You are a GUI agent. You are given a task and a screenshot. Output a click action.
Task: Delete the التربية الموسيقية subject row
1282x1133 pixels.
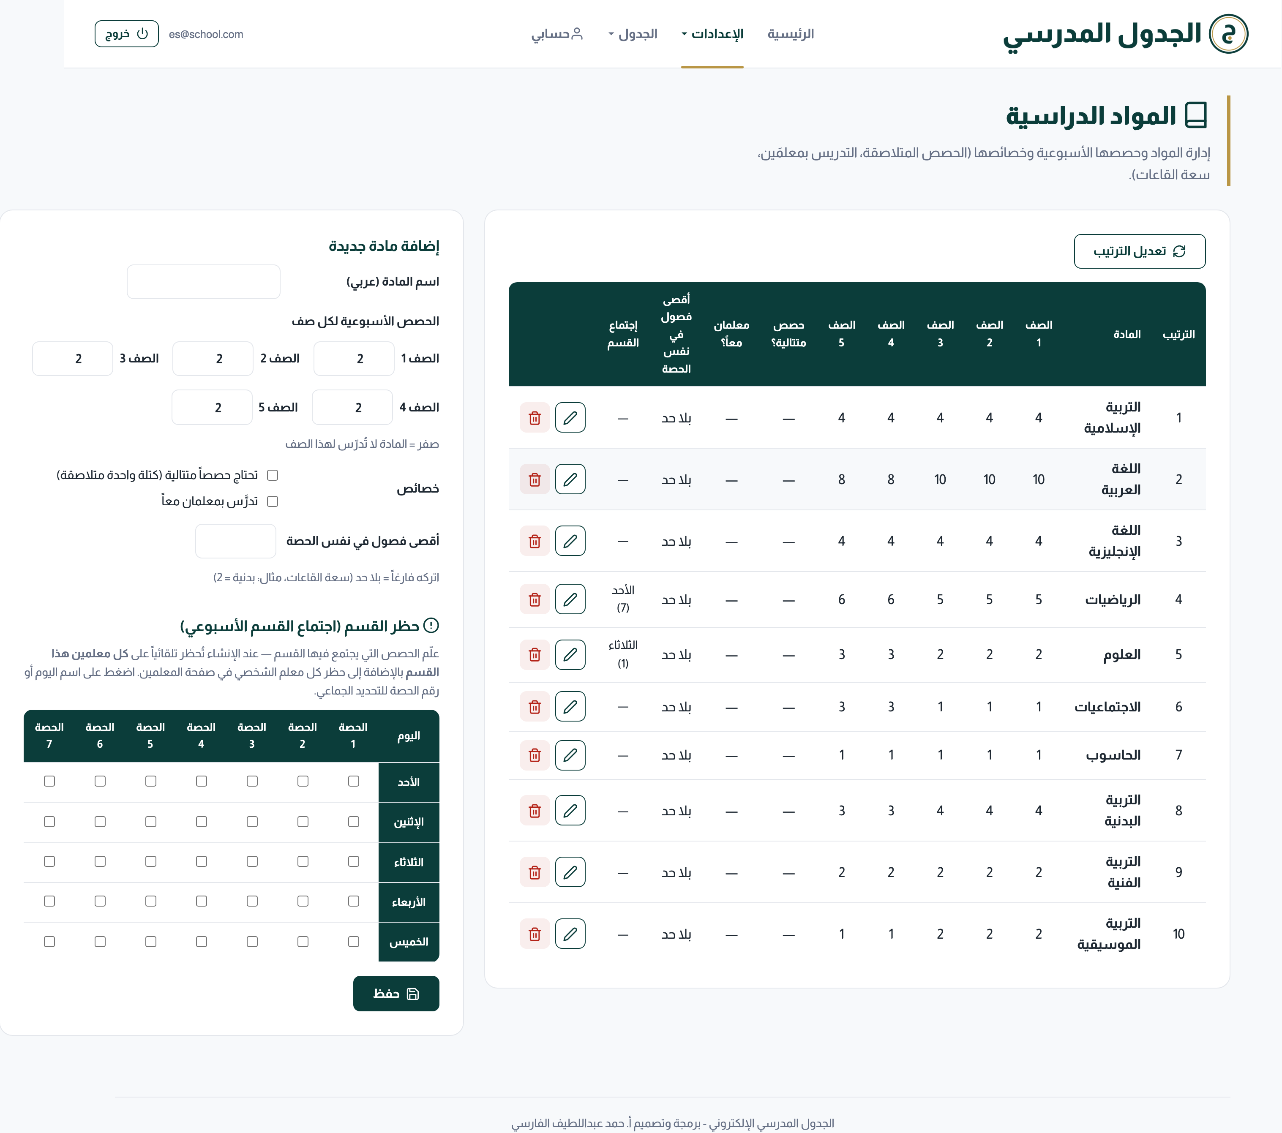(x=535, y=934)
